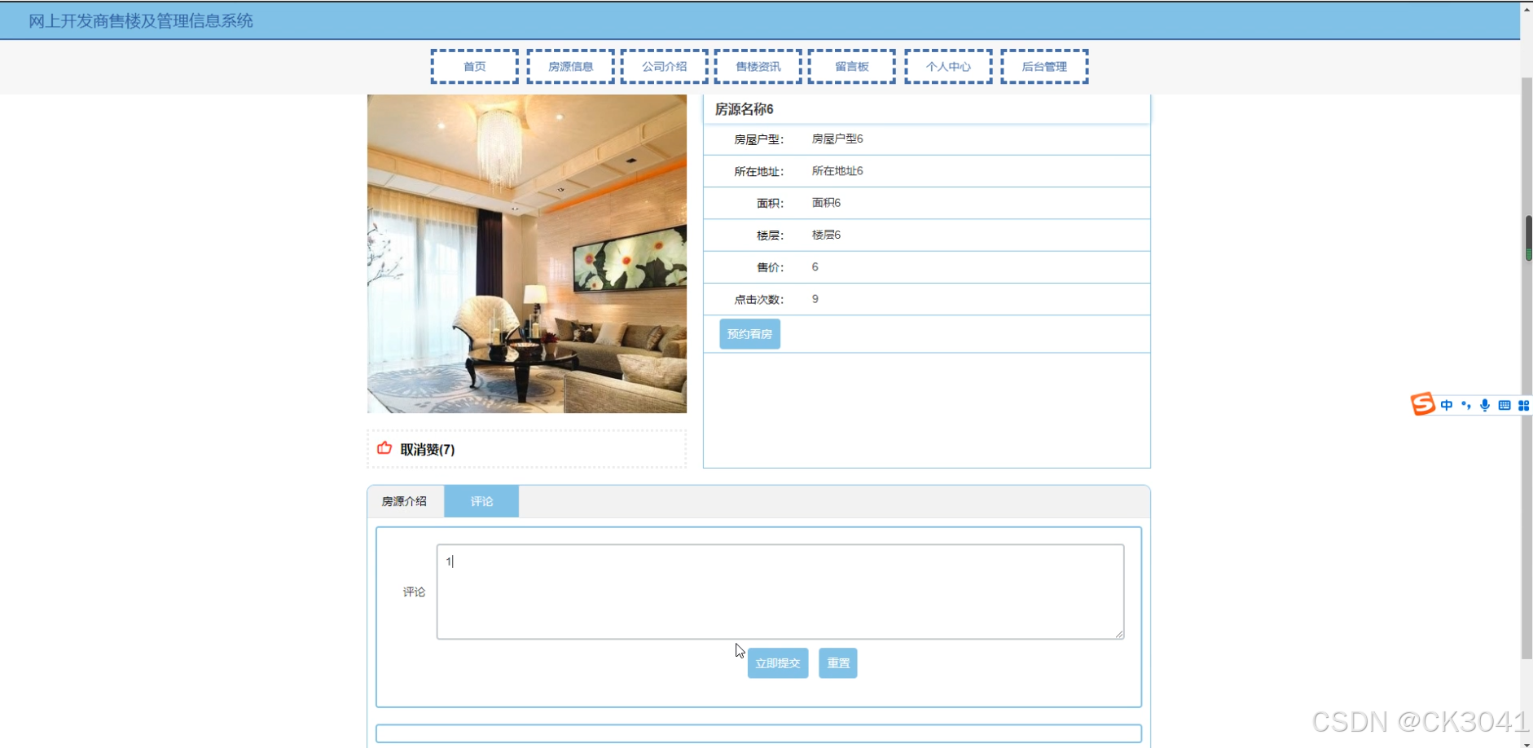1533x748 pixels.
Task: Open the 后台管理 menu item
Action: (1045, 66)
